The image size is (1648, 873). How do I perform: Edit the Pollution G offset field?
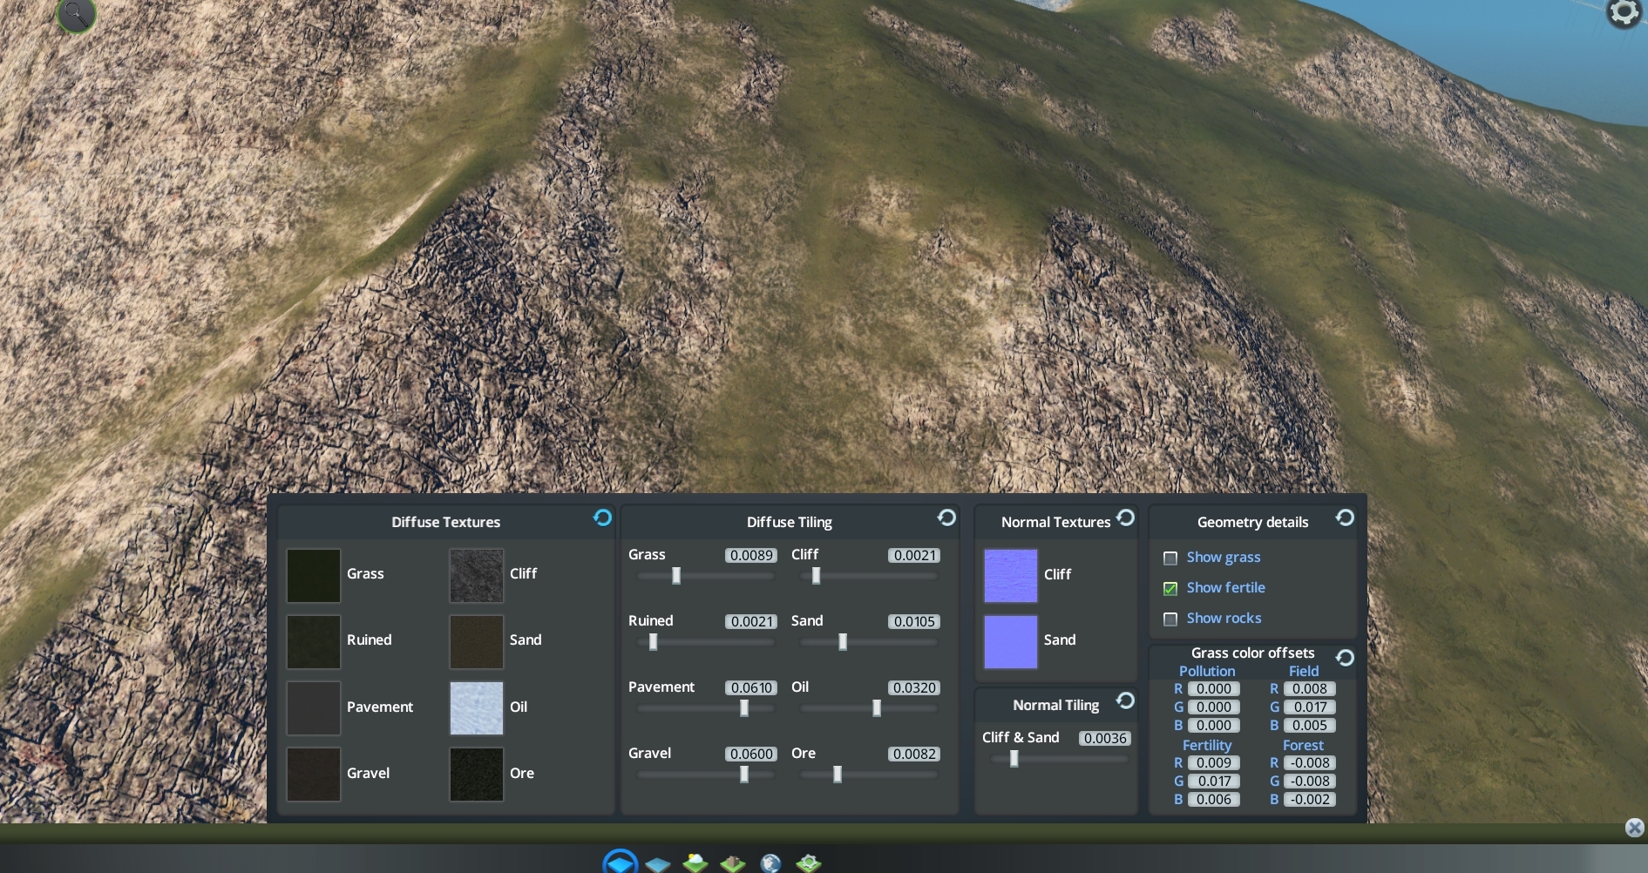[x=1214, y=707]
